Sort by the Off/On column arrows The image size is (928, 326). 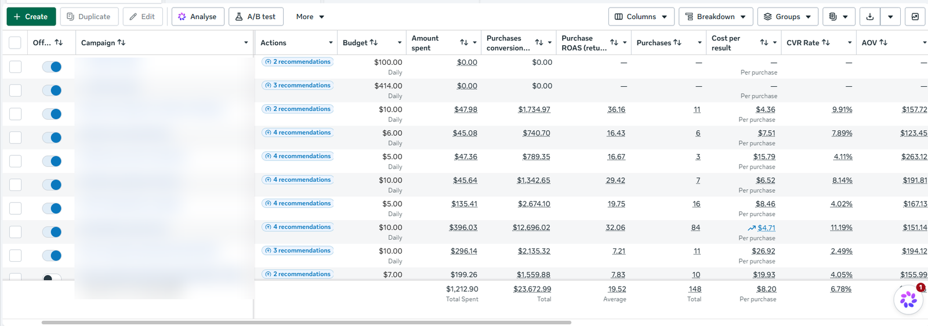[x=59, y=43]
